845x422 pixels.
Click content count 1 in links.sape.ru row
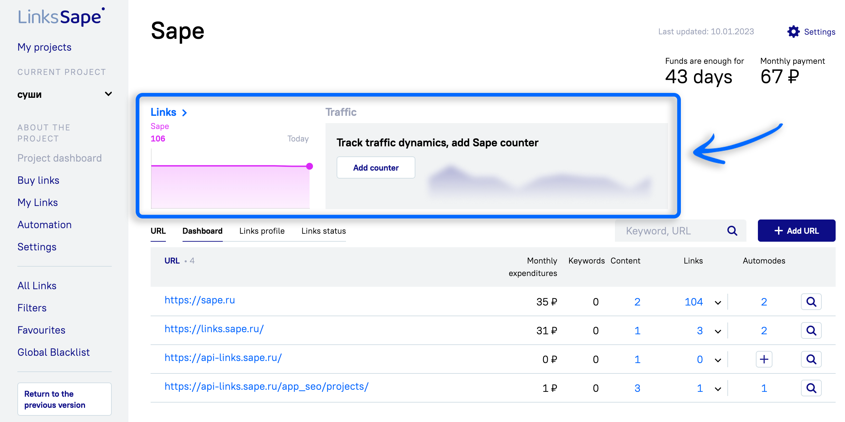(637, 330)
